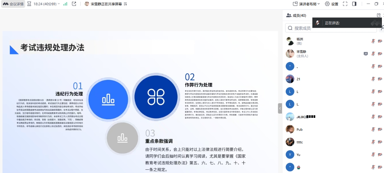Toggle the right sidebar panel icon
This screenshot has height=173, width=384.
pos(354,4)
